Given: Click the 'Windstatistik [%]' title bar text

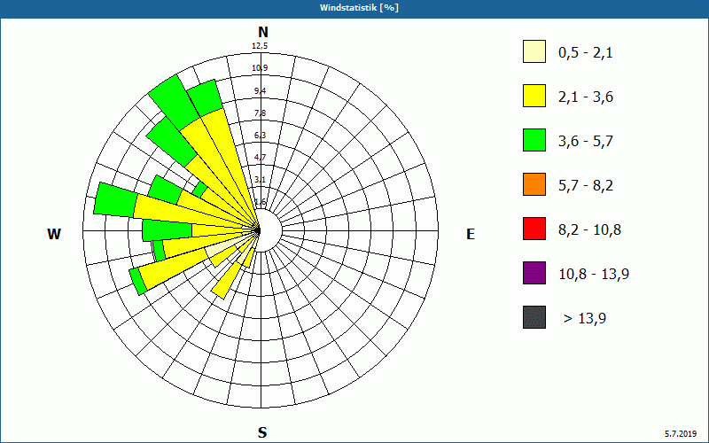Looking at the screenshot, I should point(359,8).
